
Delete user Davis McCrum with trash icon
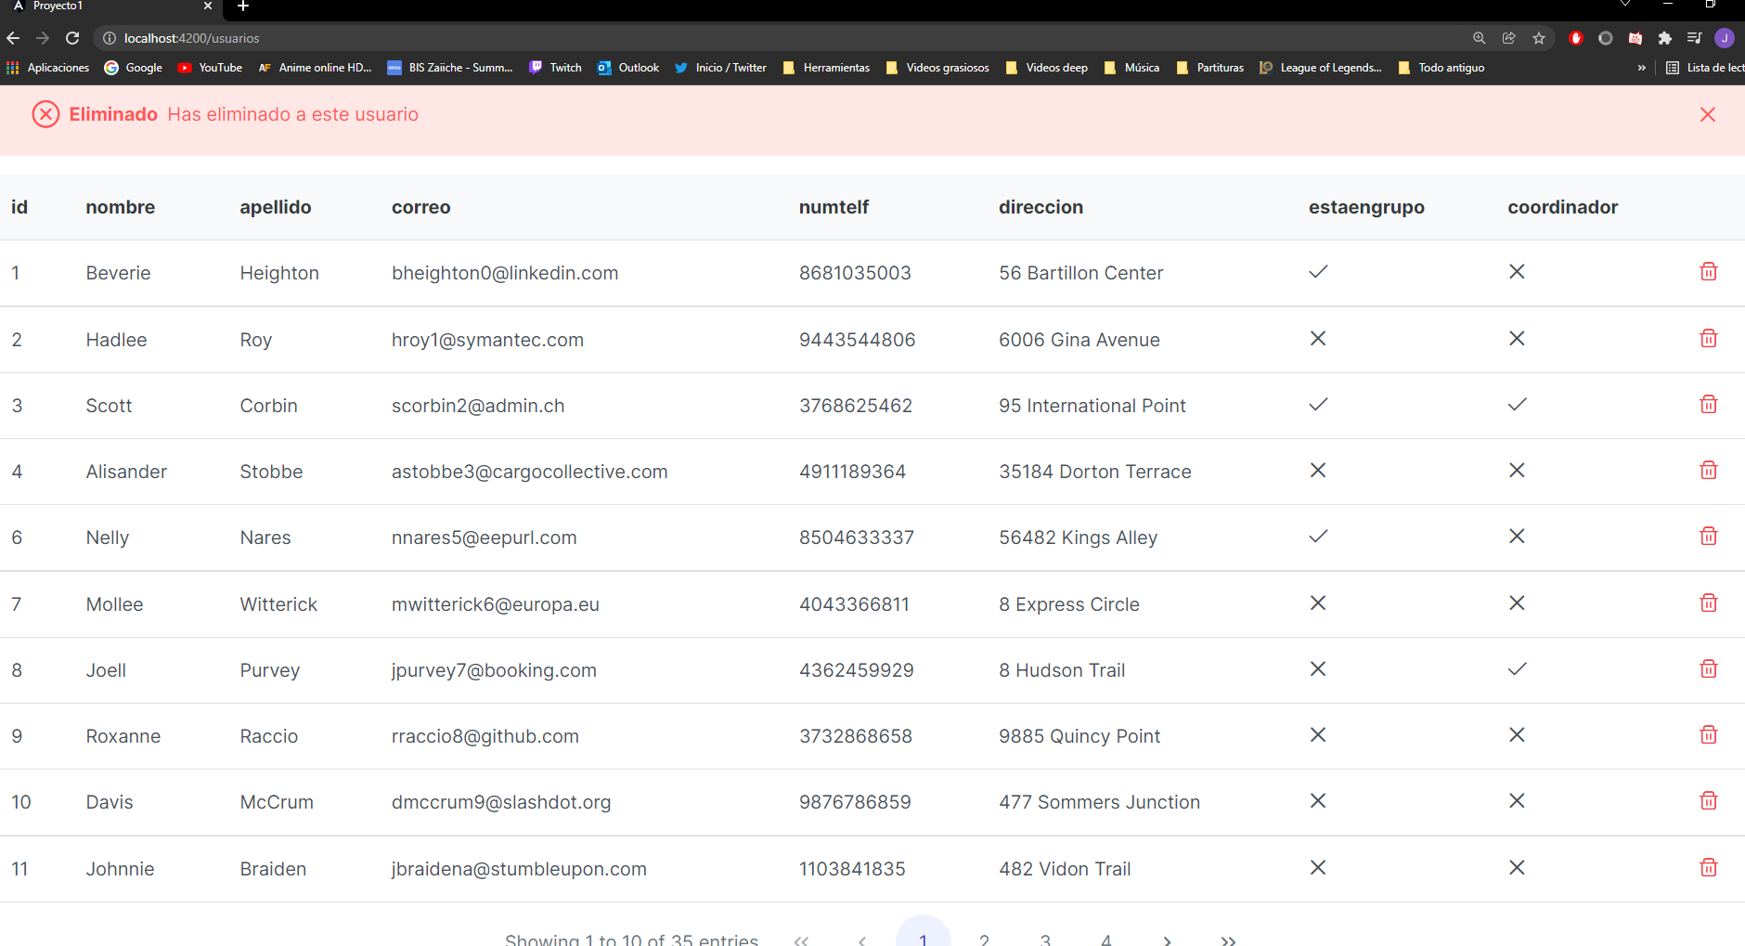[x=1709, y=800]
